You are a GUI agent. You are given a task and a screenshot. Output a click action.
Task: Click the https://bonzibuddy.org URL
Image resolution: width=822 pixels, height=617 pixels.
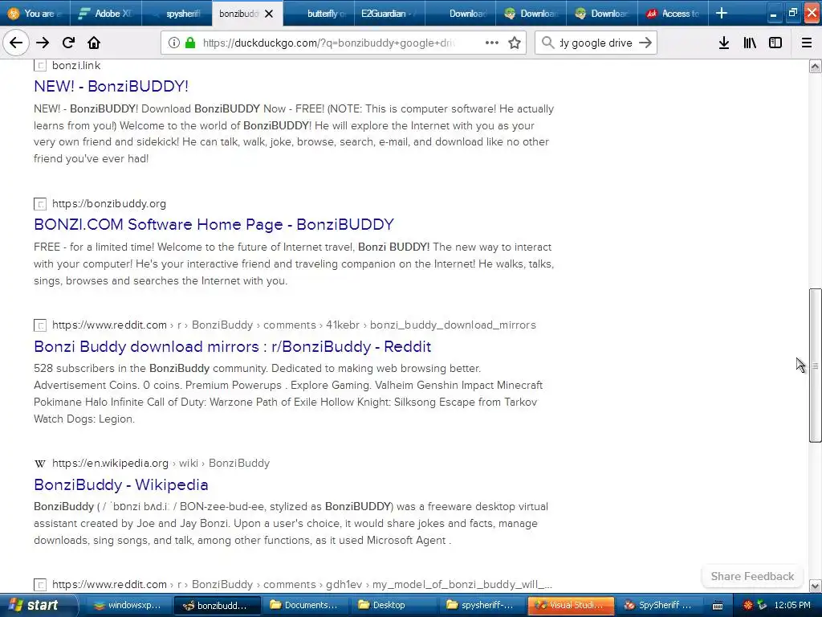pos(109,203)
